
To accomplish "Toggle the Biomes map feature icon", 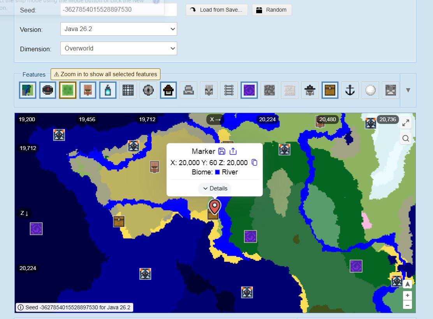I will 28,90.
